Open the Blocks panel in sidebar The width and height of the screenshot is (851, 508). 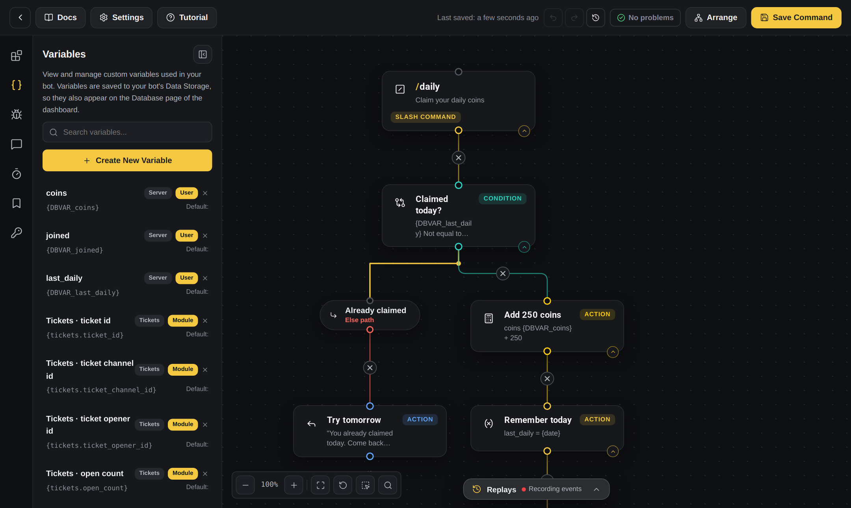[16, 56]
